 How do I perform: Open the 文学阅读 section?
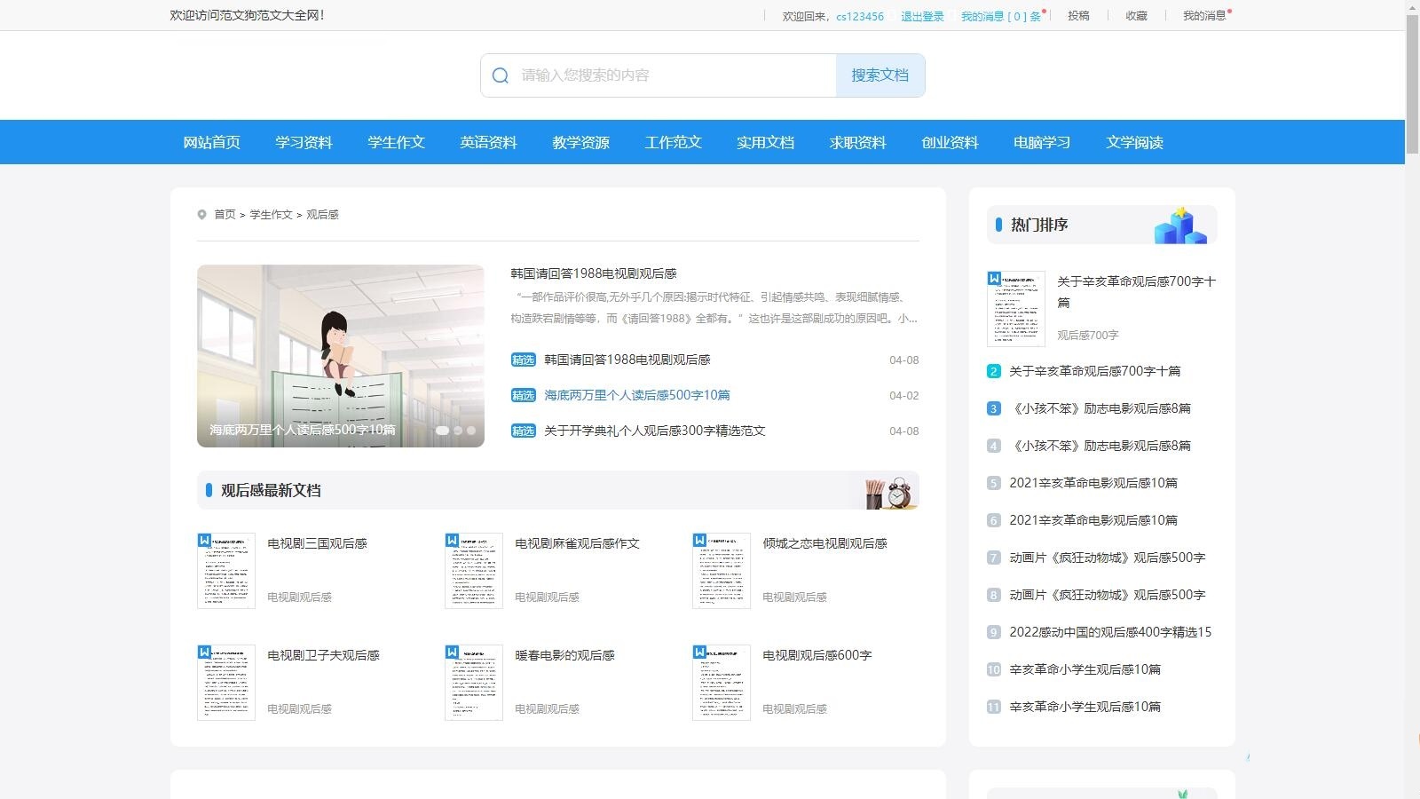[x=1135, y=142]
